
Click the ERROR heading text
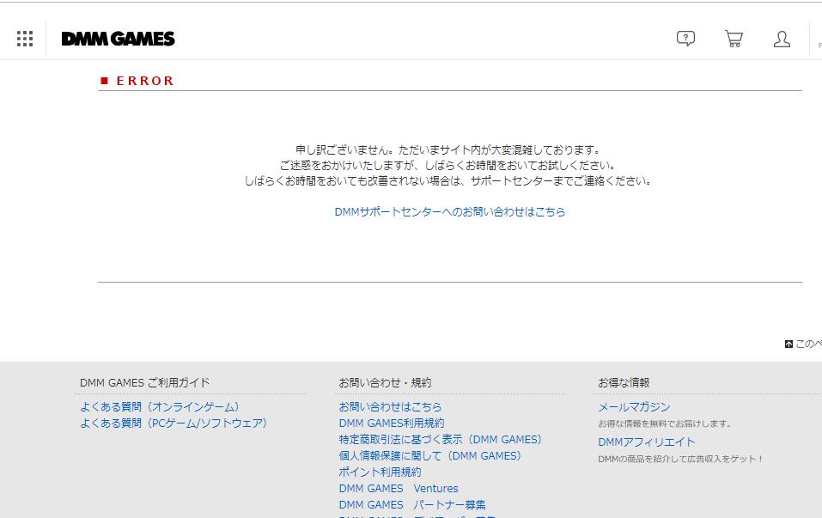point(145,81)
